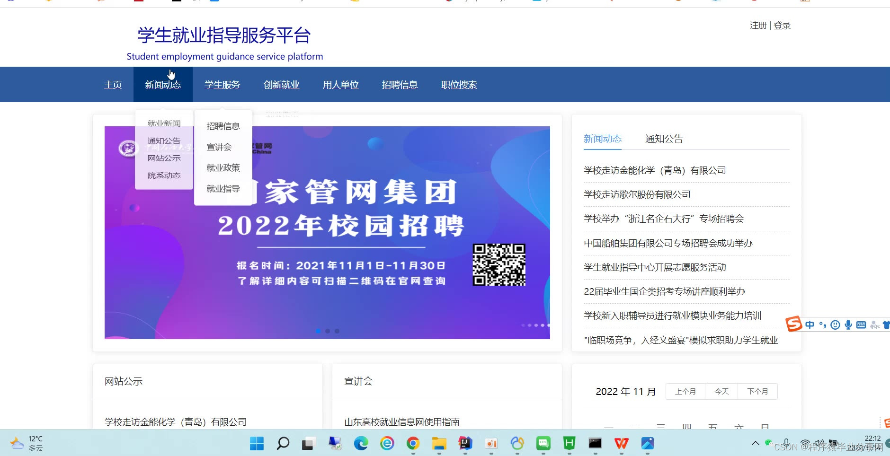This screenshot has width=890, height=456.
Task: Click the 2022年校园招聘 banner image
Action: click(327, 232)
